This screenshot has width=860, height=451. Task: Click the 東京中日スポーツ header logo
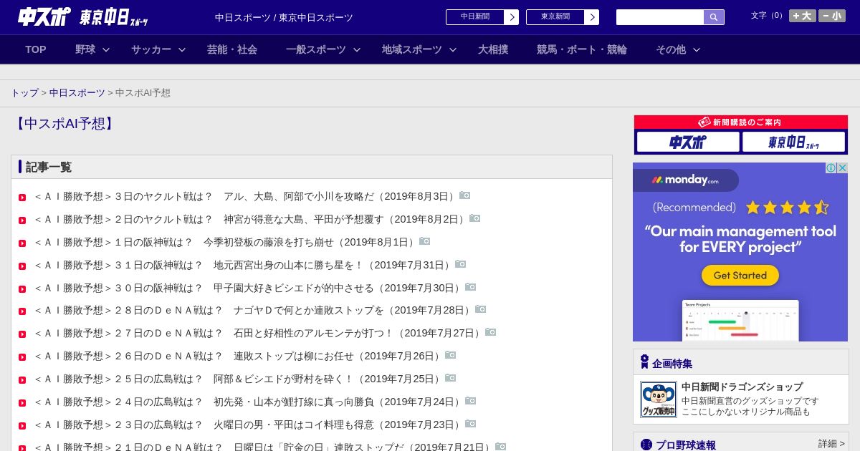coord(114,17)
